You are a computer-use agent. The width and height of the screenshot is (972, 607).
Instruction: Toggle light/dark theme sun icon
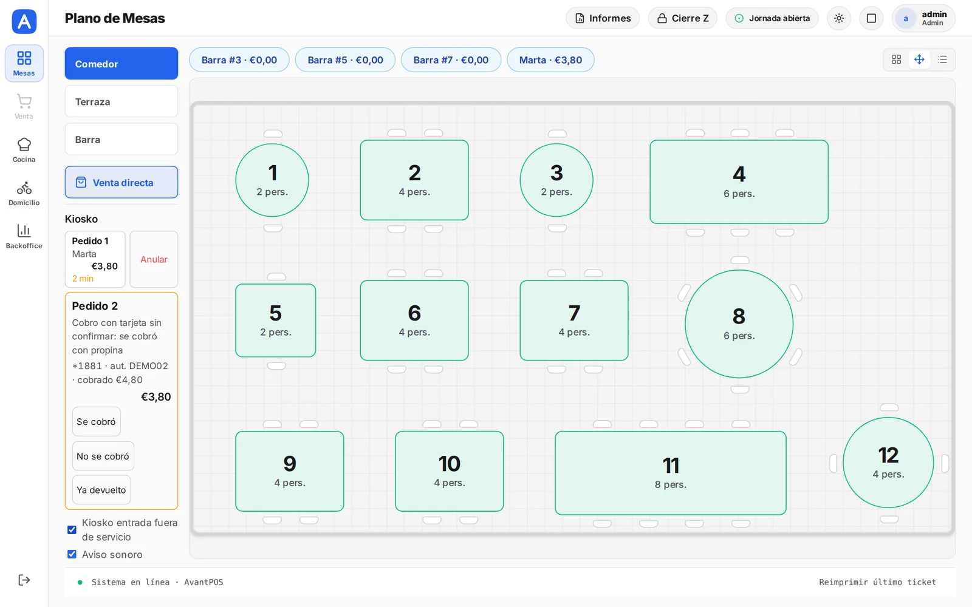coord(839,18)
